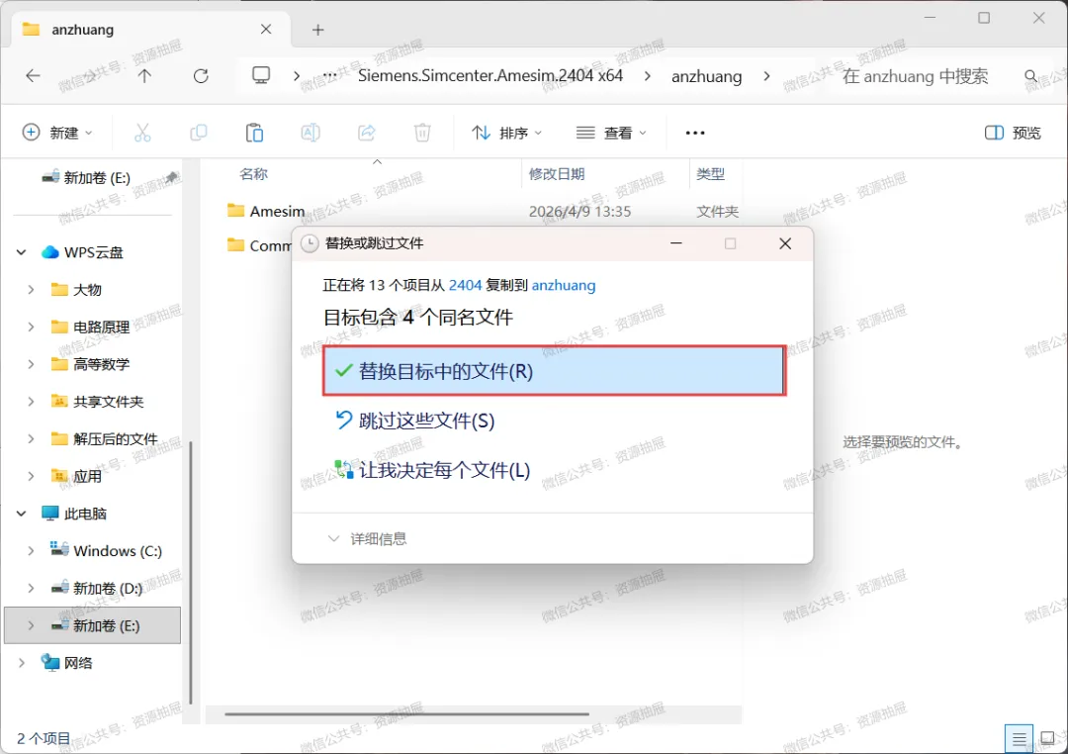
Task: Click the Paste clipboard icon
Action: [254, 133]
